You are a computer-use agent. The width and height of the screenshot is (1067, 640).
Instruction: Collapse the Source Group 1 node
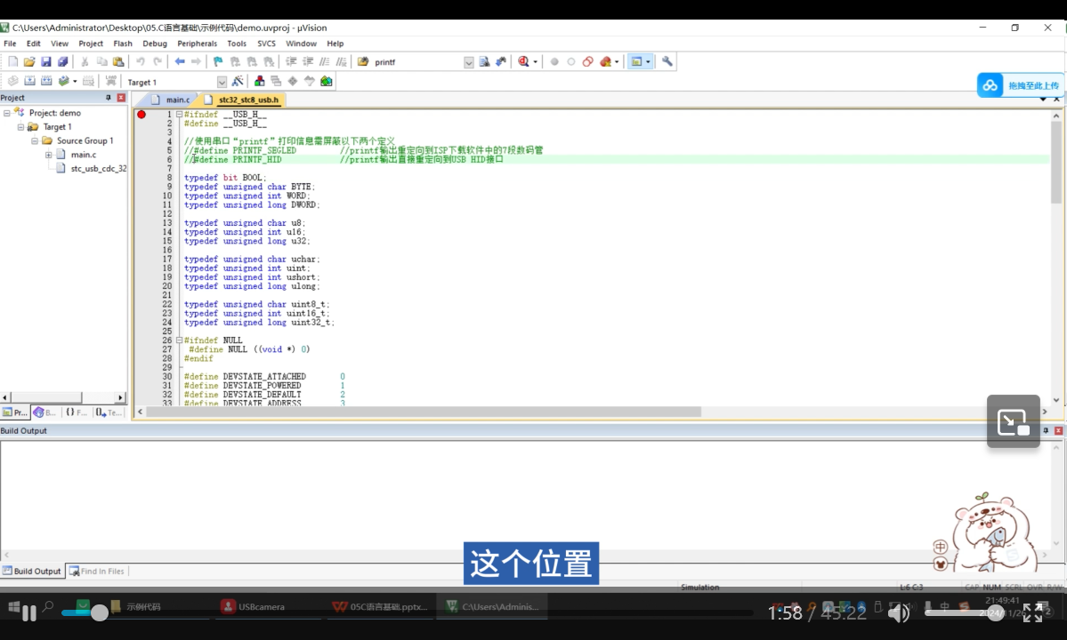coord(35,140)
